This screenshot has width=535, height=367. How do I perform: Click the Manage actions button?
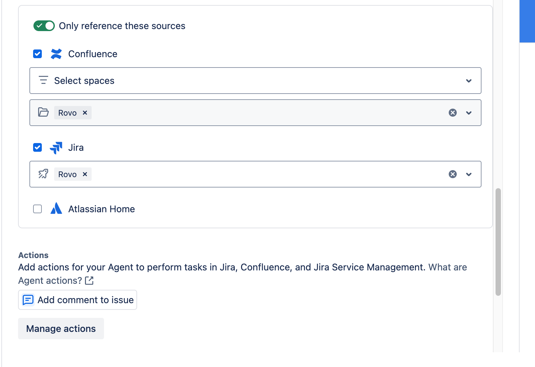point(61,329)
